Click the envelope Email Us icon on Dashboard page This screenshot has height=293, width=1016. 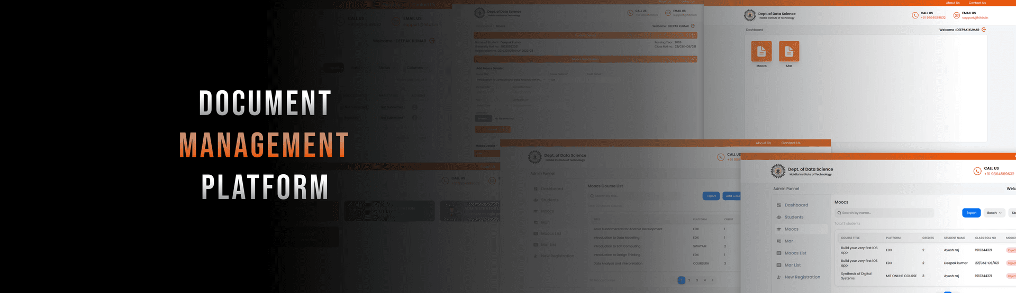pos(956,15)
